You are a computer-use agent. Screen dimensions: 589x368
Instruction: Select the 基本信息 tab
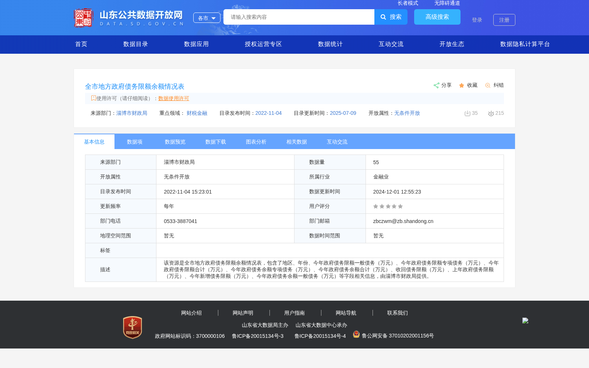click(x=94, y=142)
